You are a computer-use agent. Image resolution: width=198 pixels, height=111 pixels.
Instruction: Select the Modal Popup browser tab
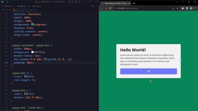115,3
